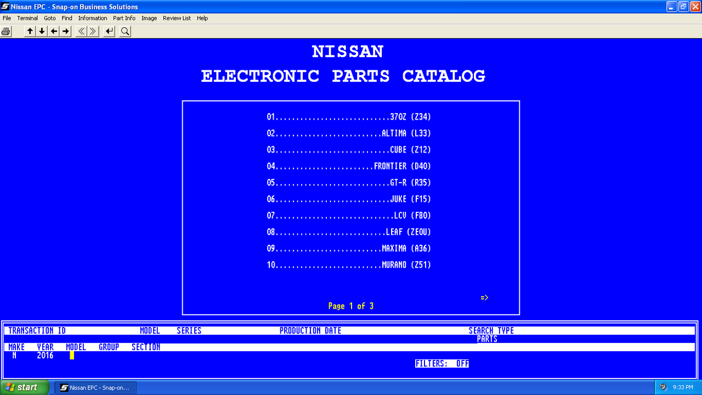Open the Review List menu
This screenshot has width=702, height=395.
[x=177, y=18]
